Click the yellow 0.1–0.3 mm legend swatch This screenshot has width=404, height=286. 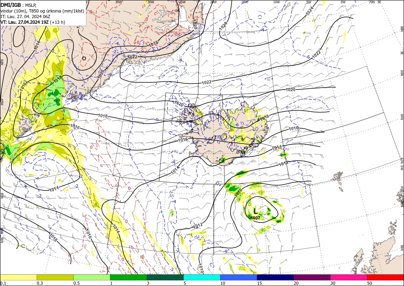(x=18, y=277)
